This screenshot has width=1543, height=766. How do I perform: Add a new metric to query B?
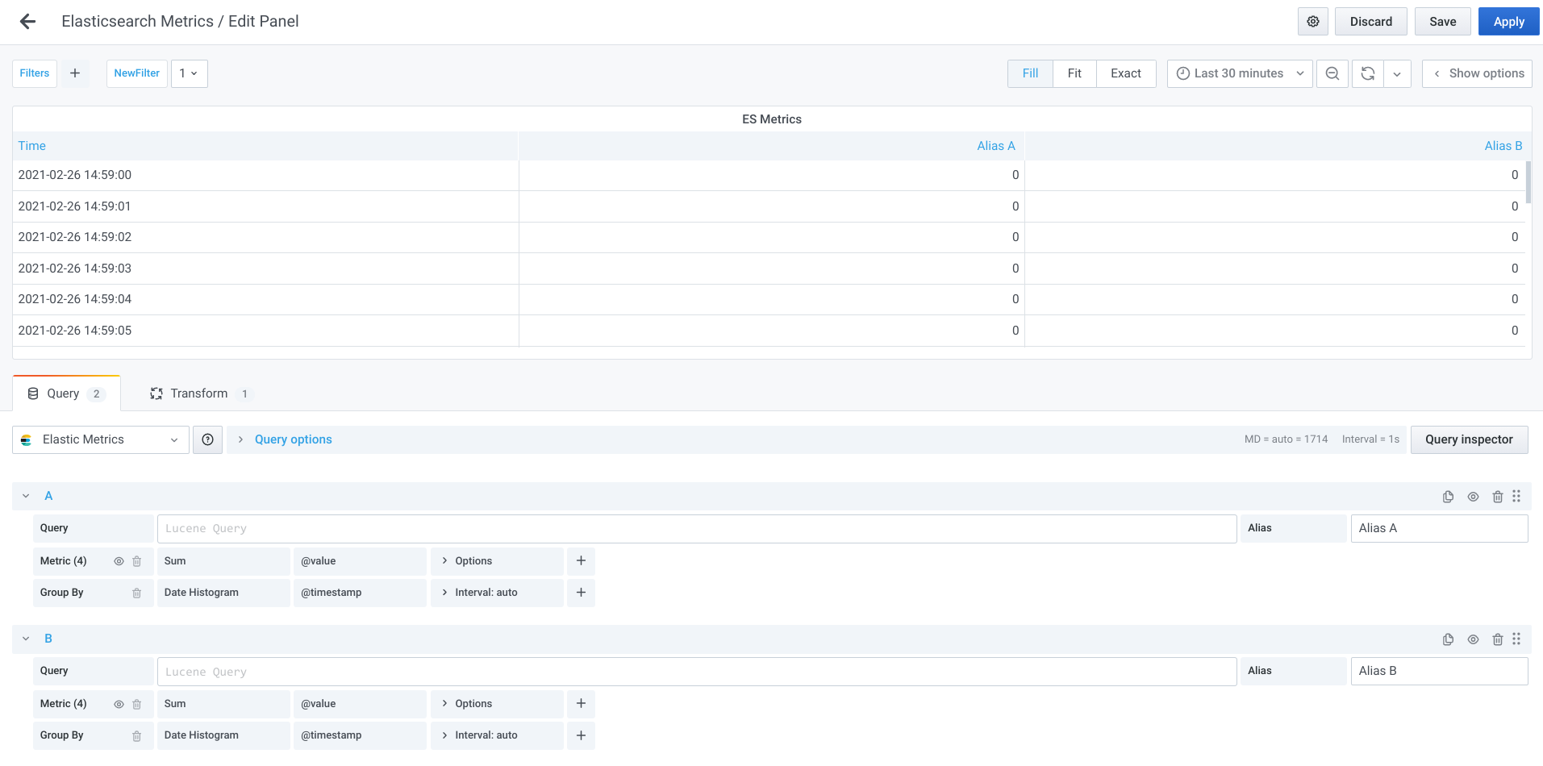pyautogui.click(x=581, y=703)
